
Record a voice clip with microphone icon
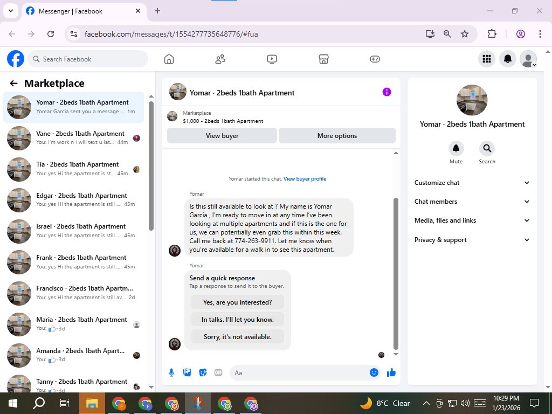click(171, 372)
